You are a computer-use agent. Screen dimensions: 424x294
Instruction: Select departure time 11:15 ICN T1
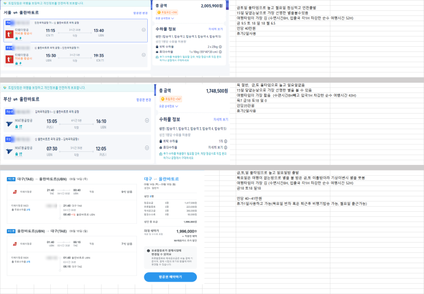pos(50,32)
